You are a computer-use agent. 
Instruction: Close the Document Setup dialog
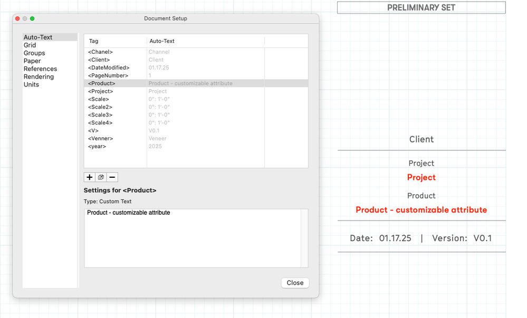click(x=295, y=283)
